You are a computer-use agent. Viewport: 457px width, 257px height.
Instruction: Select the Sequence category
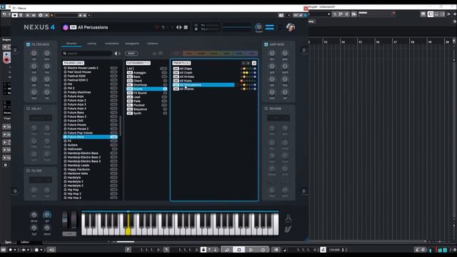146,109
